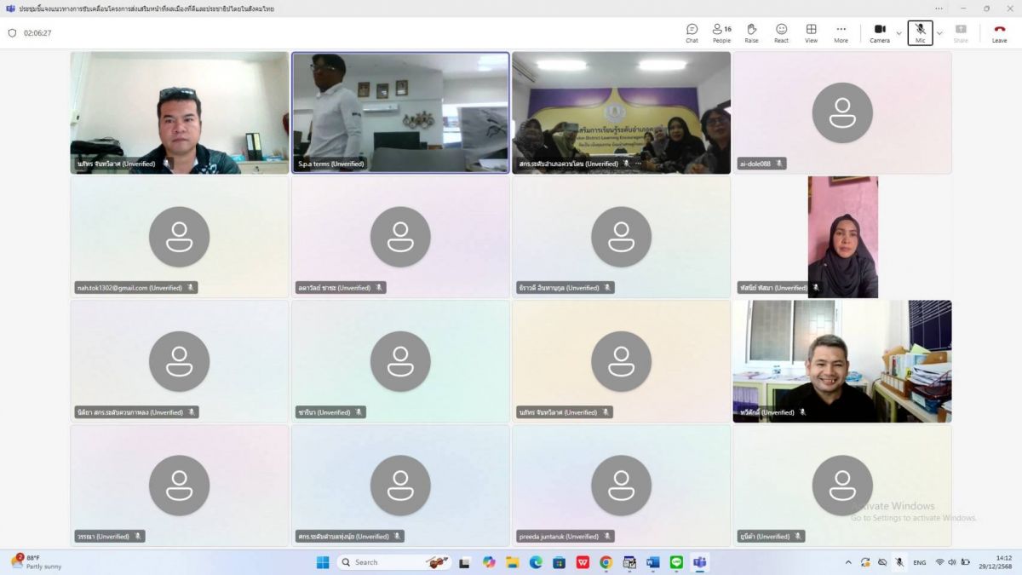Toggle the Camera on or off

point(879,32)
